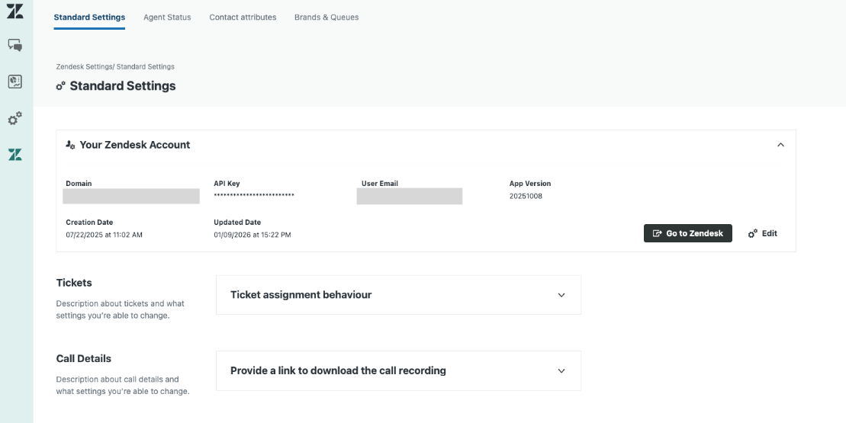The image size is (846, 423).
Task: Expand Provide a link to download call recording
Action: pos(561,371)
